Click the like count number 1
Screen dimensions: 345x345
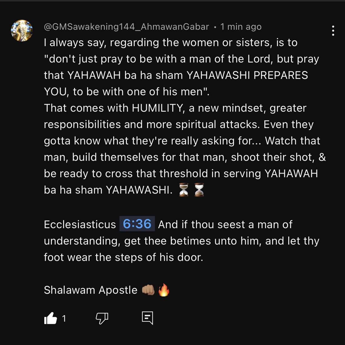point(64,319)
